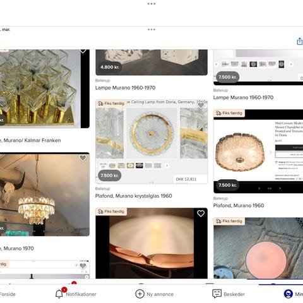
Task: Click the 4.800 kr. price badge
Action: coord(110,67)
